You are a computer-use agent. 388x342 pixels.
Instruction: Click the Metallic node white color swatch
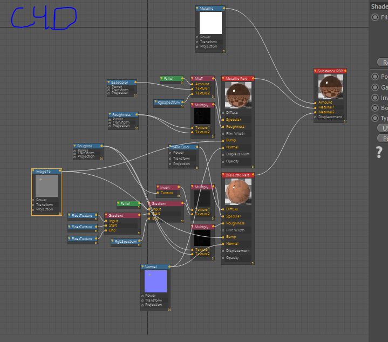tap(210, 23)
